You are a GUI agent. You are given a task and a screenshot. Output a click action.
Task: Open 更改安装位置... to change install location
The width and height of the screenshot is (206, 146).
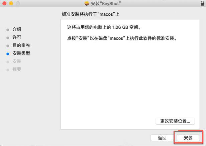click(175, 121)
